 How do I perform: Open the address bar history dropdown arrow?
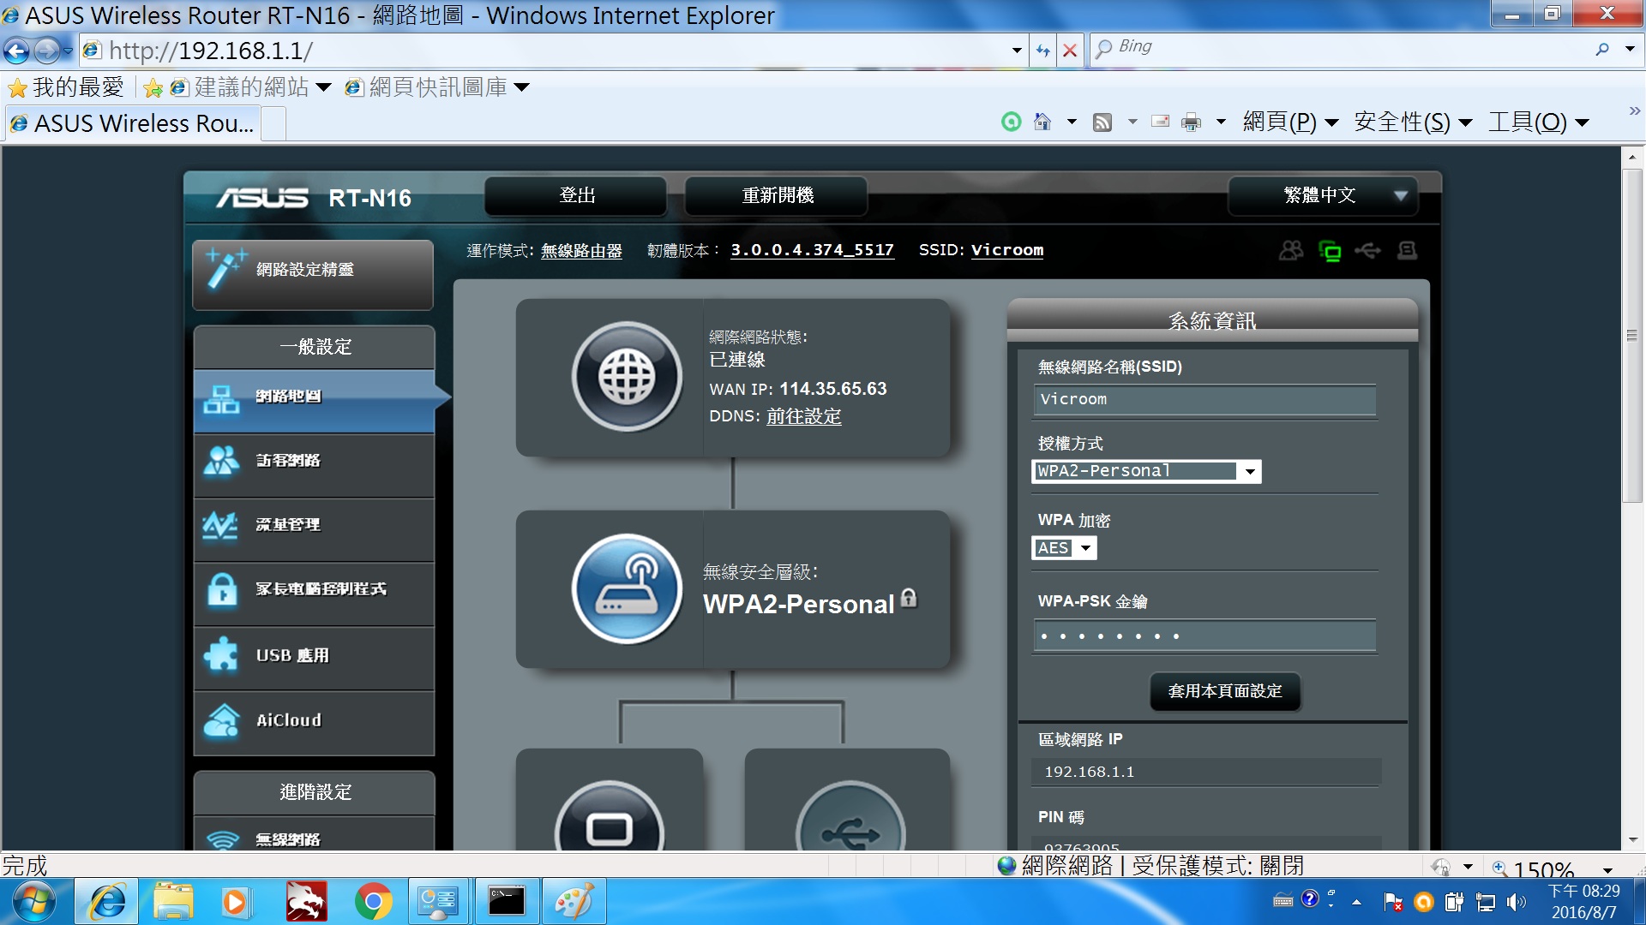(1017, 51)
